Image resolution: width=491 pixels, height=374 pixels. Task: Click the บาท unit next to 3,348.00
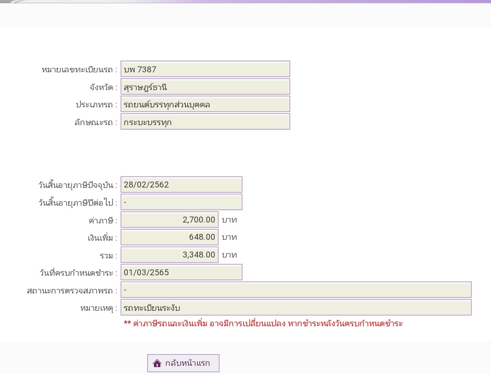pyautogui.click(x=229, y=255)
